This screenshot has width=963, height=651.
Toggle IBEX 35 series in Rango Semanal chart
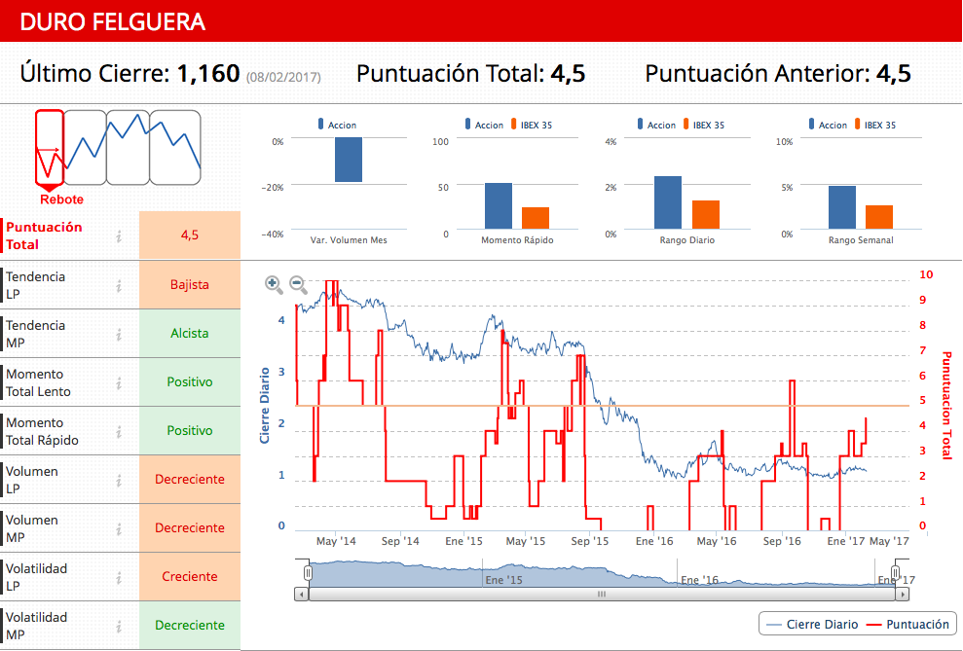tap(875, 125)
